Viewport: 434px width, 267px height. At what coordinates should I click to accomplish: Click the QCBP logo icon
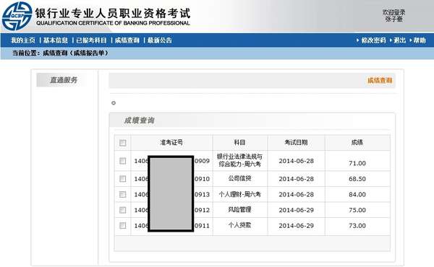[x=17, y=16]
